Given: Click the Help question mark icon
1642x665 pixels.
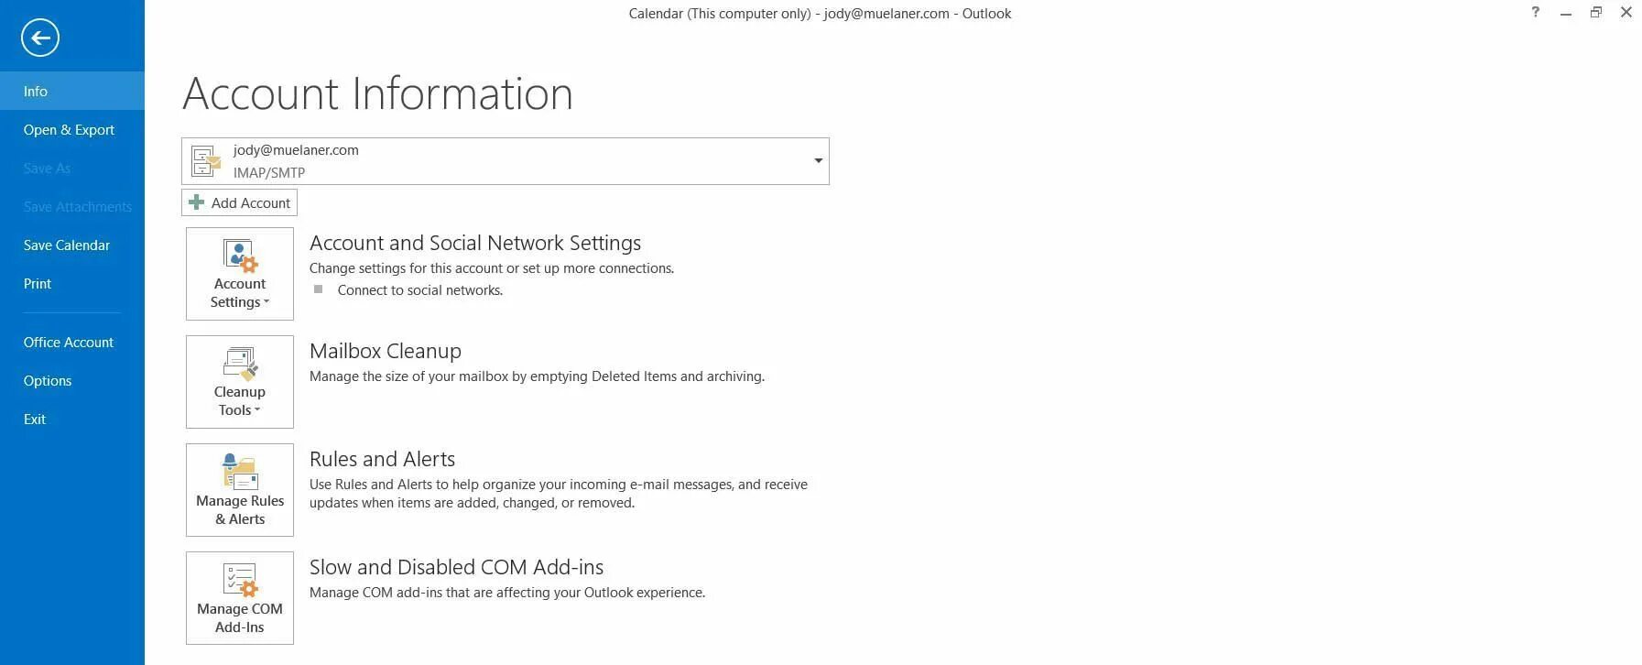Looking at the screenshot, I should [1535, 13].
